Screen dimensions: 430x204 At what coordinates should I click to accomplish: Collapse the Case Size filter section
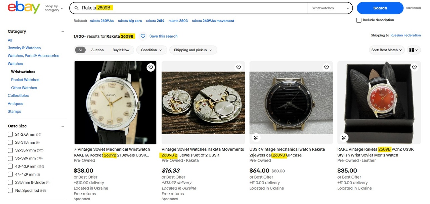pos(63,126)
